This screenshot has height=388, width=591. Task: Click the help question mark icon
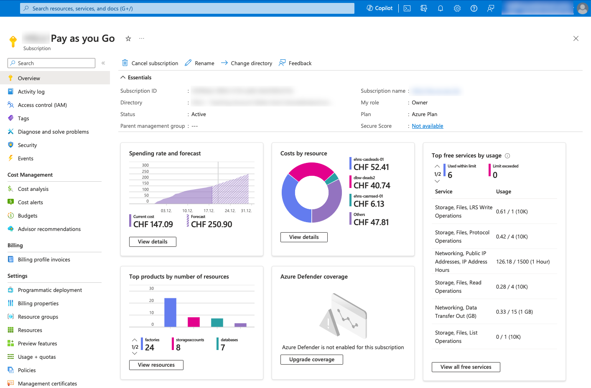tap(474, 8)
